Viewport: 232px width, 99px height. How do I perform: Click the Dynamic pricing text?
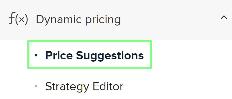[x=78, y=19]
